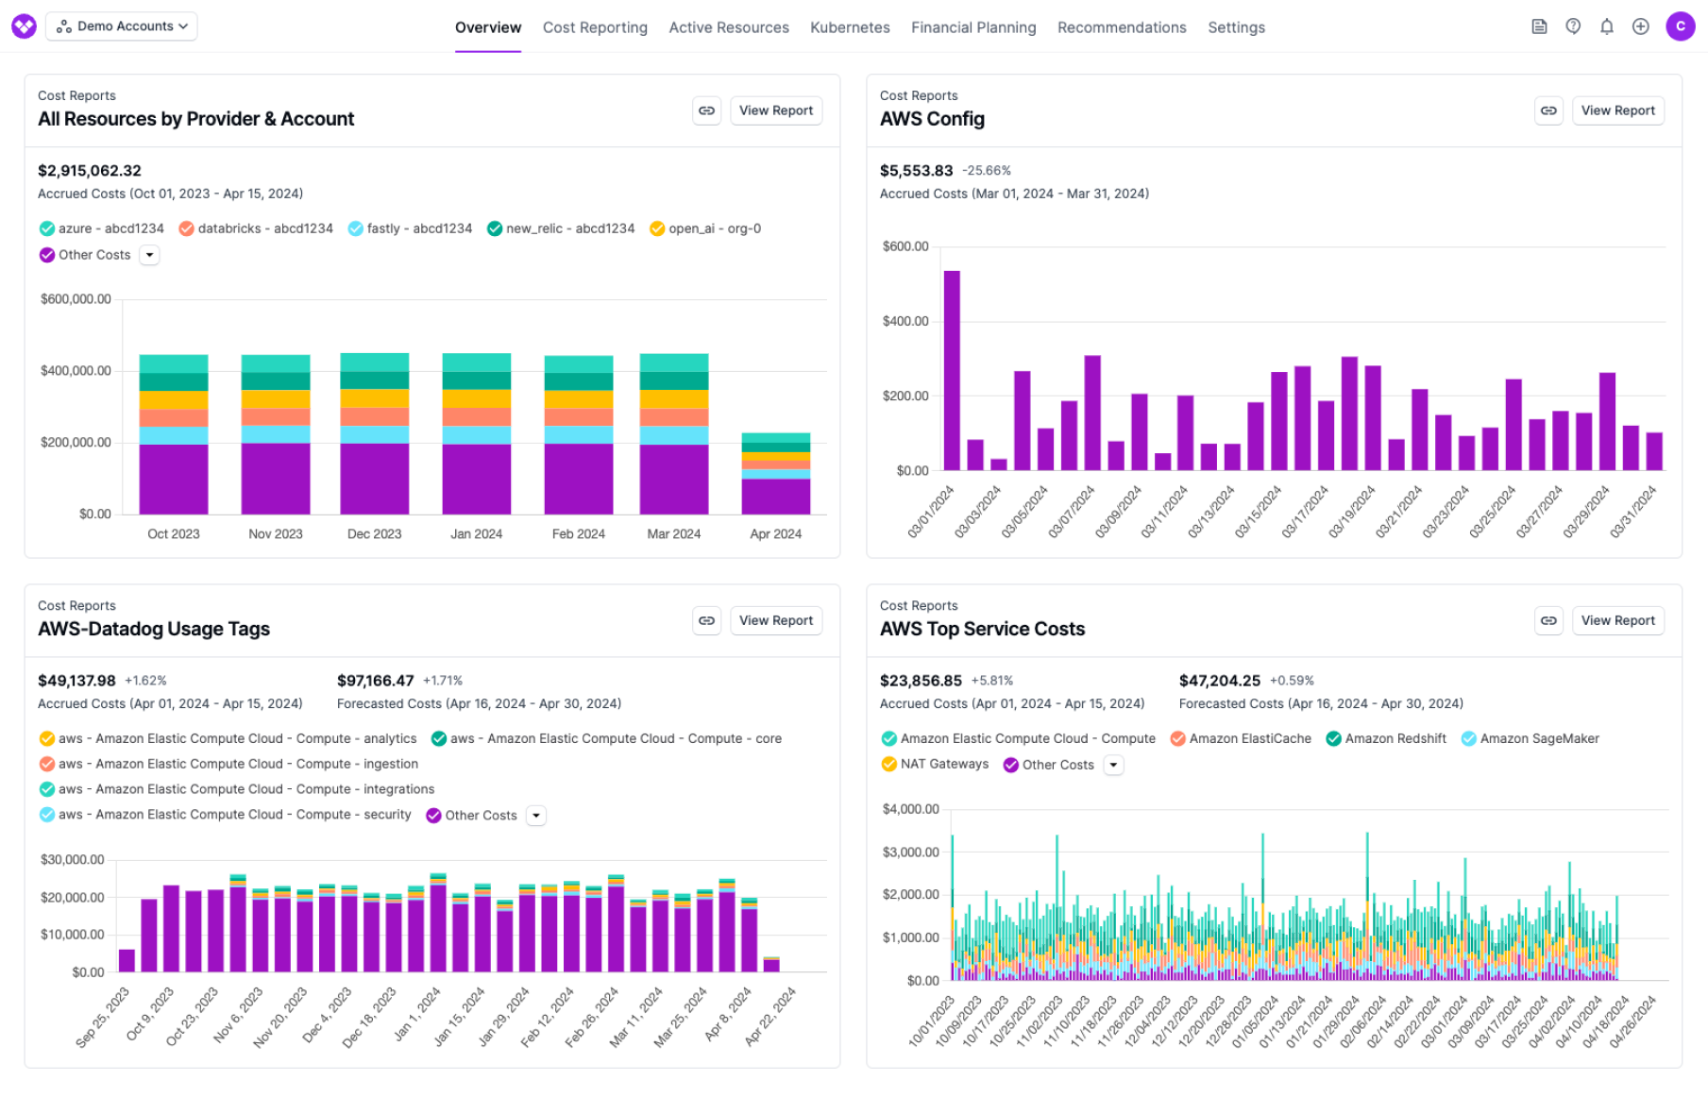The height and width of the screenshot is (1097, 1708).
Task: Expand Other Costs in All Resources legend
Action: (149, 255)
